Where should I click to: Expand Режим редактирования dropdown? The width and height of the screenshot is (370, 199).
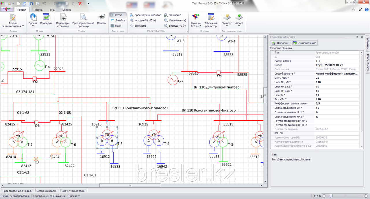coord(13,25)
